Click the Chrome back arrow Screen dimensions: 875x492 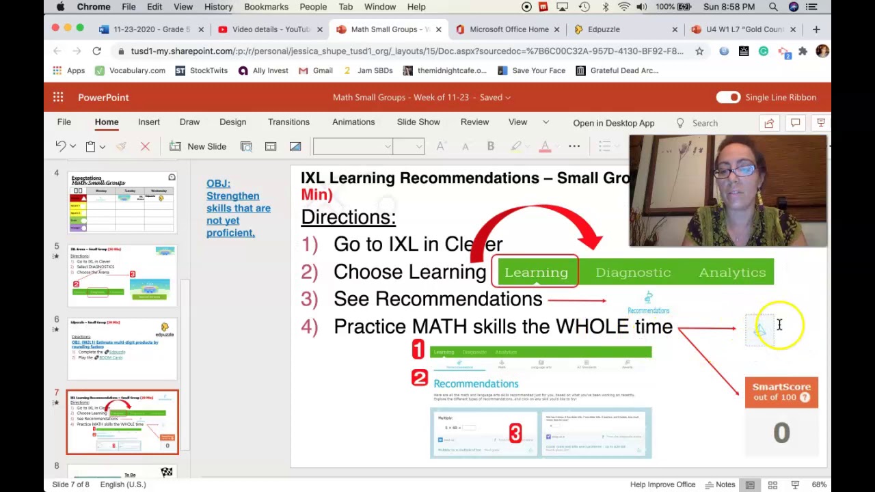tap(57, 51)
